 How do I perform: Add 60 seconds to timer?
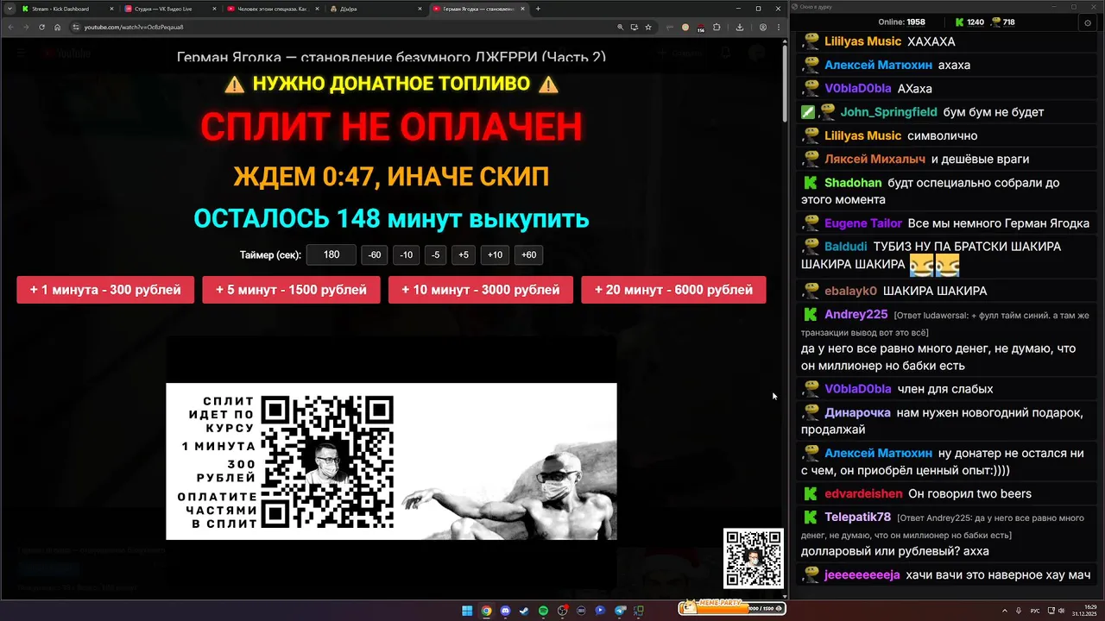point(529,255)
